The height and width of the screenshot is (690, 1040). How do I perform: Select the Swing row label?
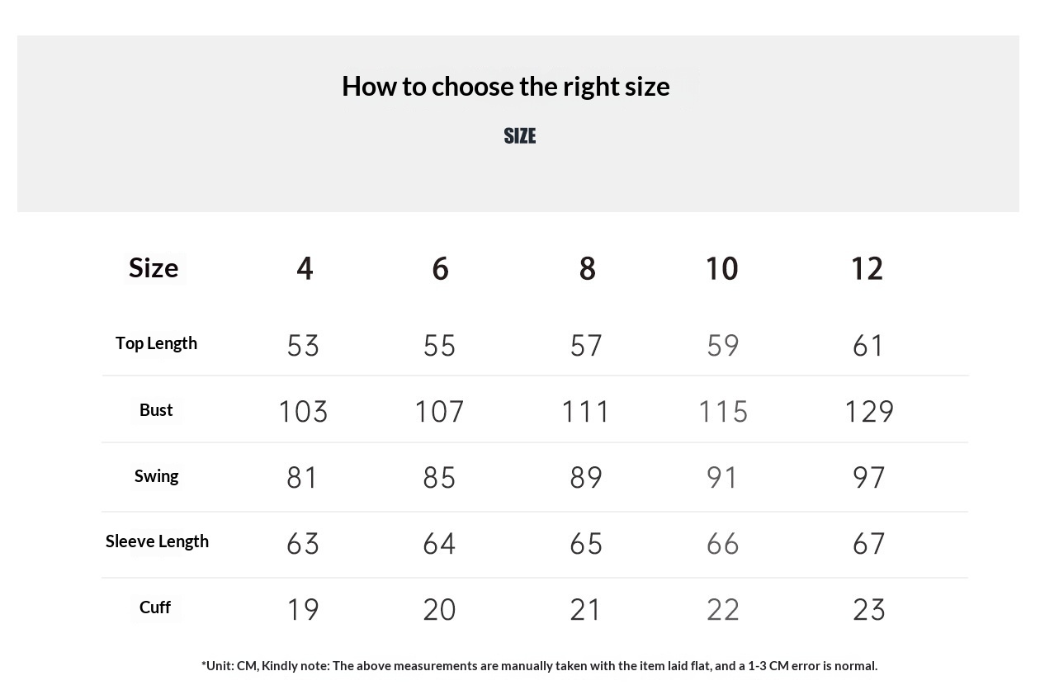pos(156,476)
